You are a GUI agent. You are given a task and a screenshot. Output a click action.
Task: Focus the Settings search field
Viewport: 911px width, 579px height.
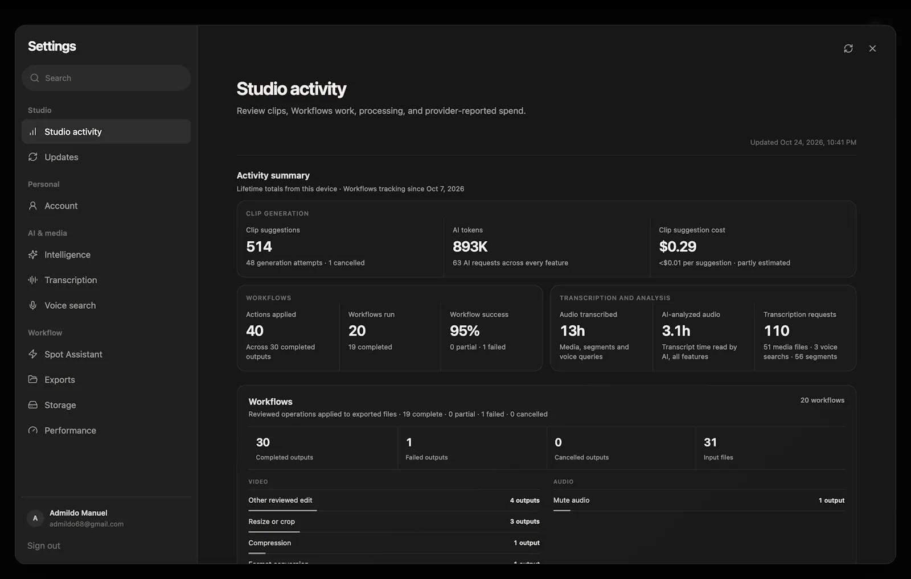[106, 78]
